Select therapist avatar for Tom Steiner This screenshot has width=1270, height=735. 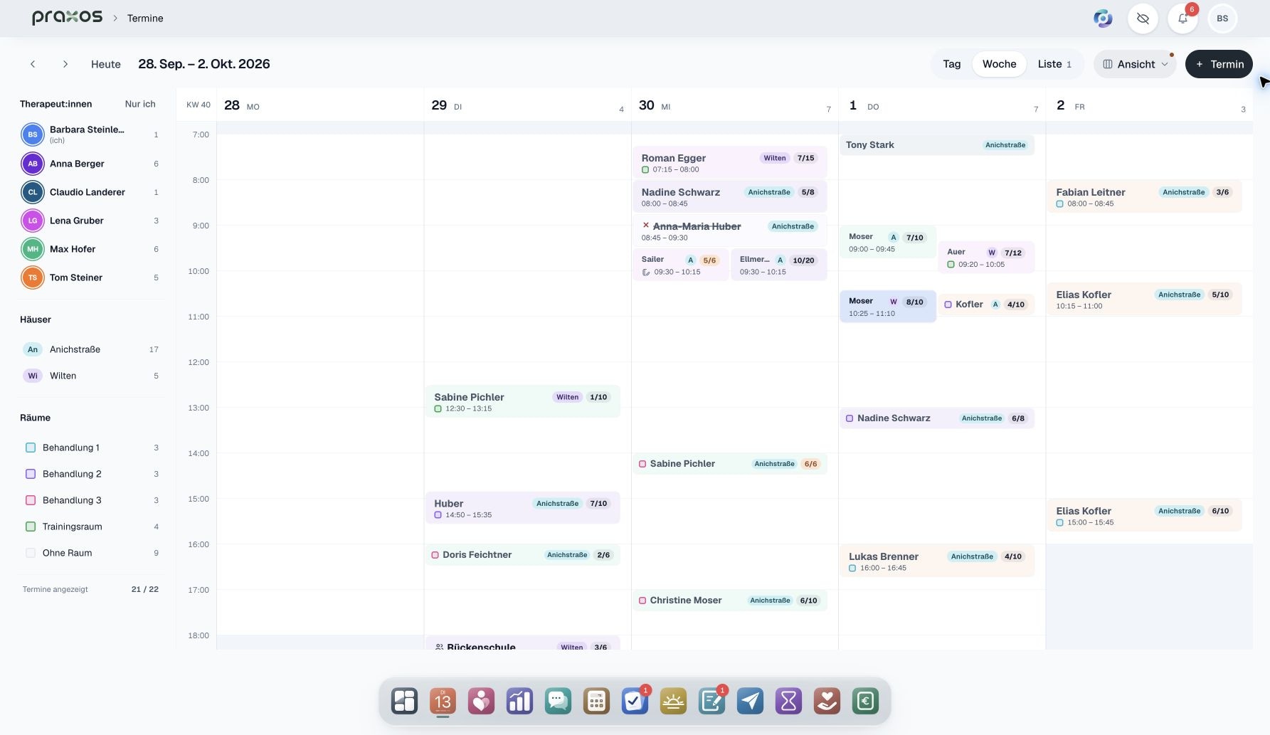(x=33, y=277)
